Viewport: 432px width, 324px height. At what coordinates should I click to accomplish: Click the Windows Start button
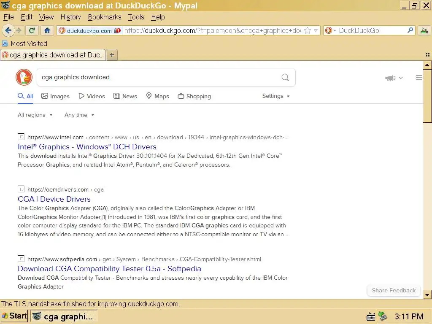coord(14,316)
